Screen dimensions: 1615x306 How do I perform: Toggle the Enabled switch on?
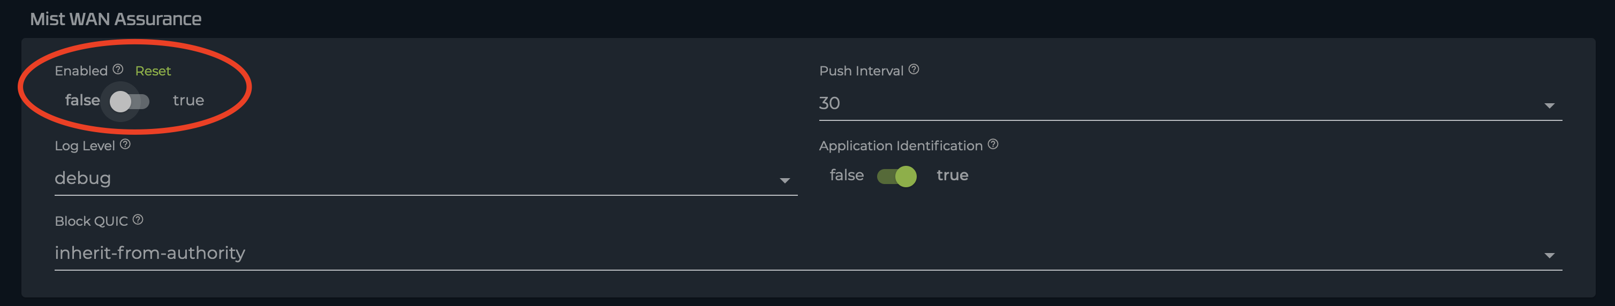click(129, 101)
